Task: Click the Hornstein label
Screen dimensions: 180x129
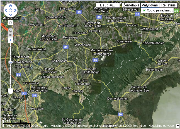Action: pos(37,109)
